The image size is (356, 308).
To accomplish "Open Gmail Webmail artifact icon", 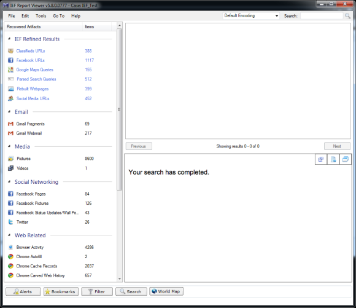I will tap(10, 133).
